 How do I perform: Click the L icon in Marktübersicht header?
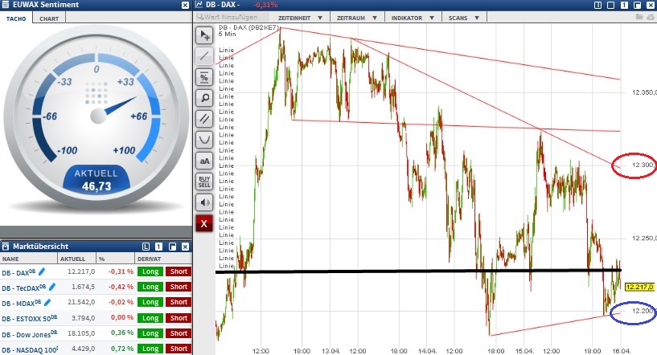[x=146, y=247]
